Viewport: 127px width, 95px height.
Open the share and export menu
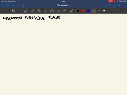[x=23, y=5]
